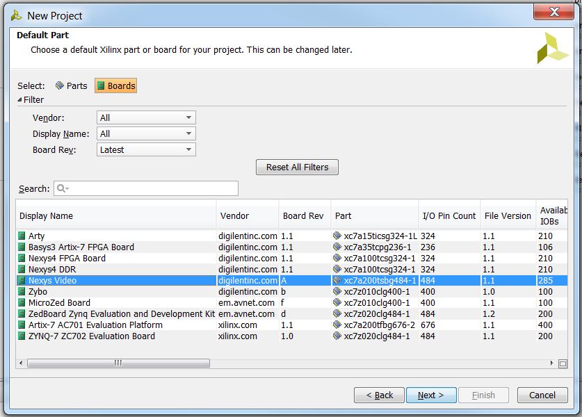
Task: Open the Board Rev dropdown
Action: point(146,149)
